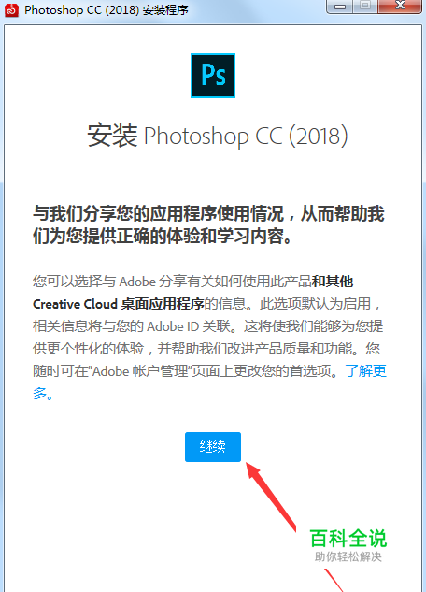Image resolution: width=426 pixels, height=592 pixels.
Task: Click bold Creative Cloud 桌面应用程序 text
Action: [x=119, y=304]
